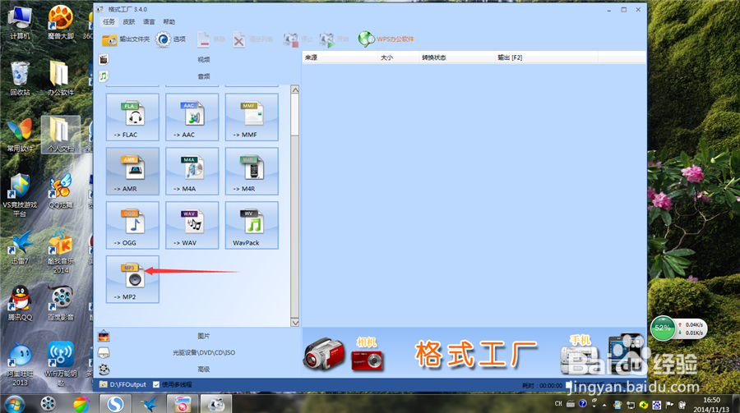Screen dimensions: 740x413
Task: Select 阿里旺旺2013 desktop icon
Action: (21, 365)
